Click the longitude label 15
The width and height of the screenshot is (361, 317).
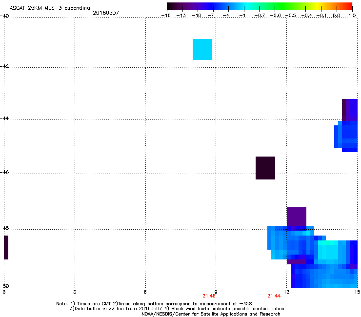tap(357, 292)
